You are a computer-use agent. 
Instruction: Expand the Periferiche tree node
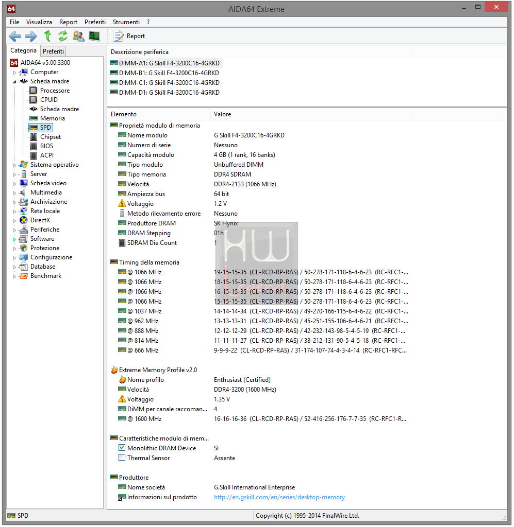pyautogui.click(x=14, y=230)
